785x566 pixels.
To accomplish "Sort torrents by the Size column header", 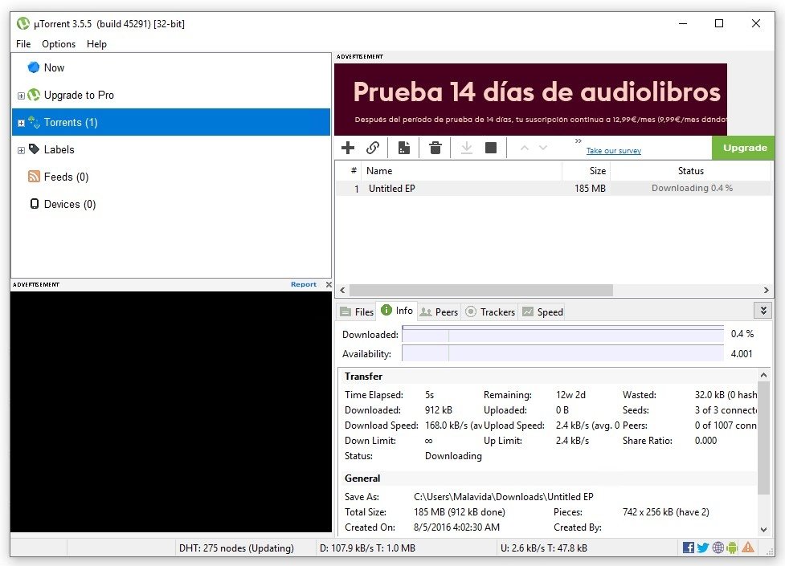I will click(586, 171).
